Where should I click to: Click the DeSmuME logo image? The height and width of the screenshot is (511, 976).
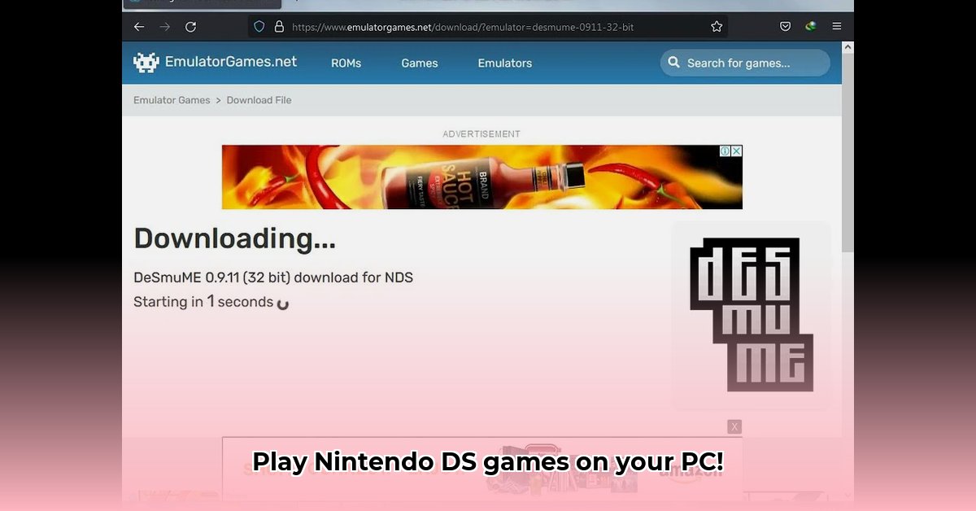click(751, 316)
